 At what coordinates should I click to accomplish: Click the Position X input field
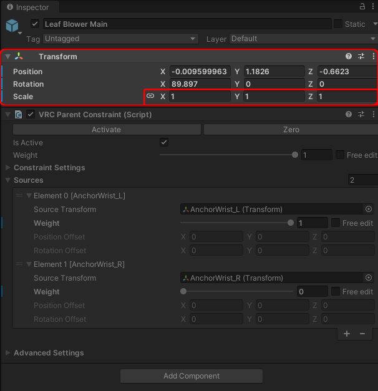tap(200, 72)
